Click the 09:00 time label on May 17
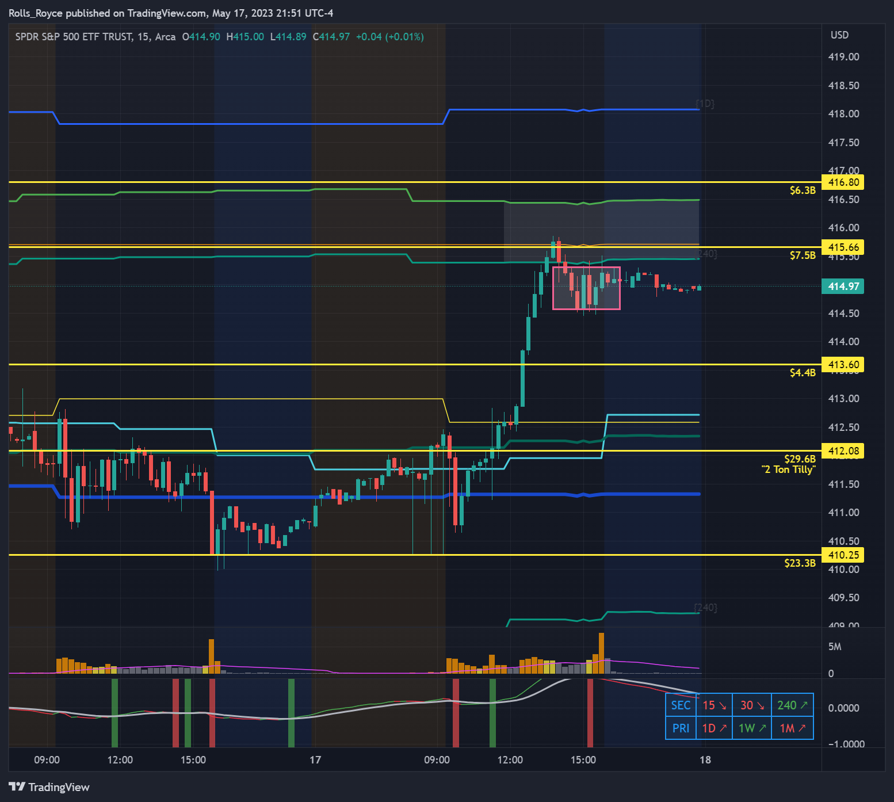894x802 pixels. [437, 760]
